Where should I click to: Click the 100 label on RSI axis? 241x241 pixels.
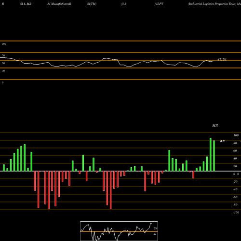(x=4, y=44)
